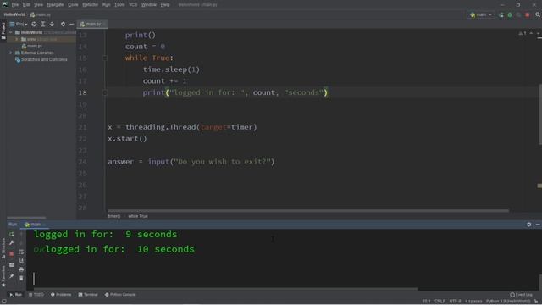Image resolution: width=542 pixels, height=305 pixels.
Task: Open the Edit menu
Action: coord(26,5)
